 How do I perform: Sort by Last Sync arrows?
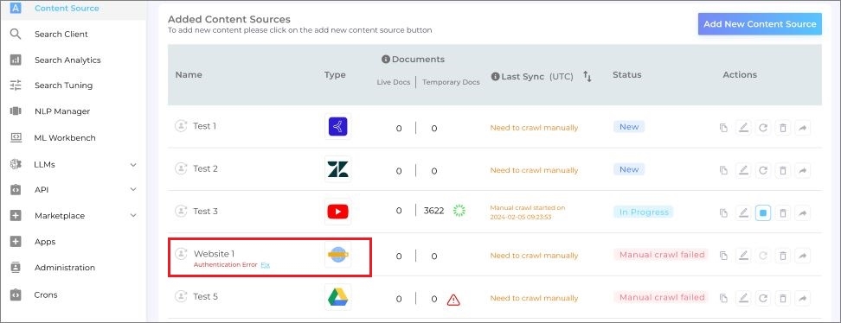[x=587, y=77]
